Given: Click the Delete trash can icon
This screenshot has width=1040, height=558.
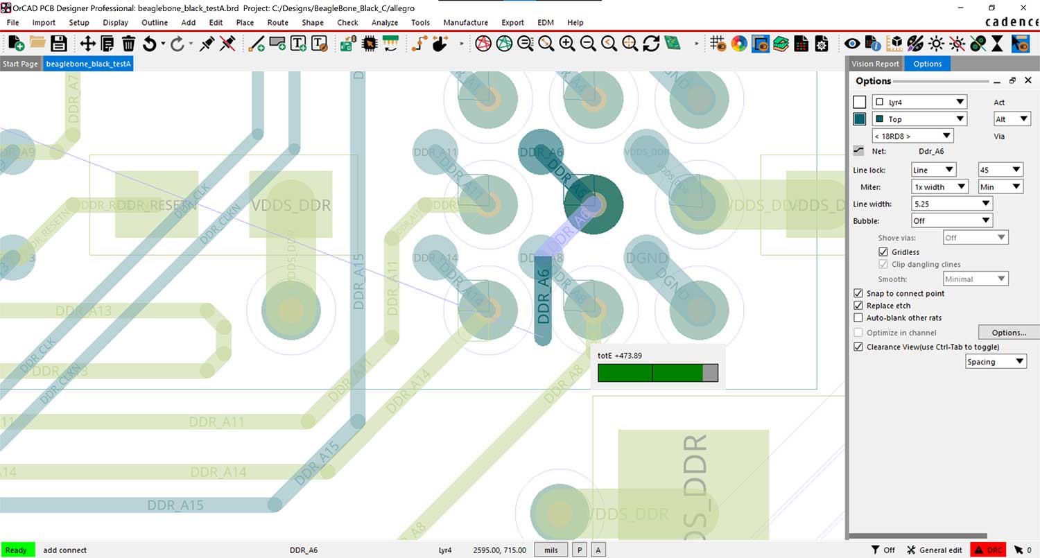Looking at the screenshot, I should (x=128, y=44).
